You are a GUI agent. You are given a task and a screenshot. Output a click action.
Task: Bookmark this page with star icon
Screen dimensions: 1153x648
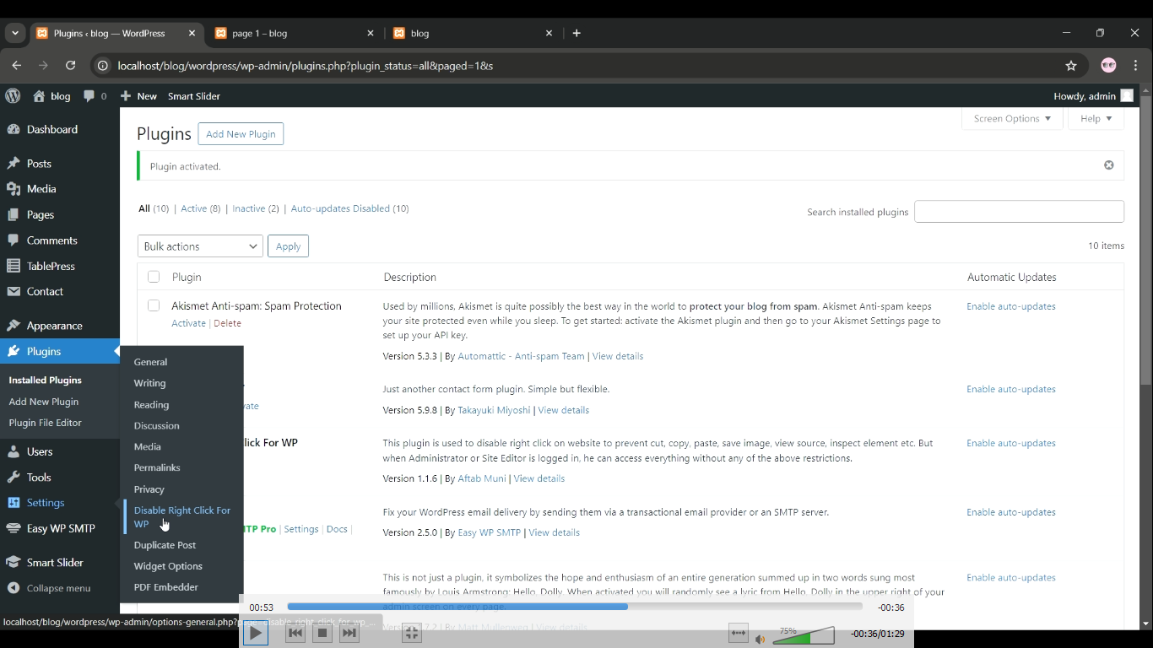click(1071, 66)
